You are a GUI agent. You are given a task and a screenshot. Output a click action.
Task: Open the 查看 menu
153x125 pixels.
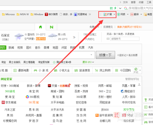point(133,2)
